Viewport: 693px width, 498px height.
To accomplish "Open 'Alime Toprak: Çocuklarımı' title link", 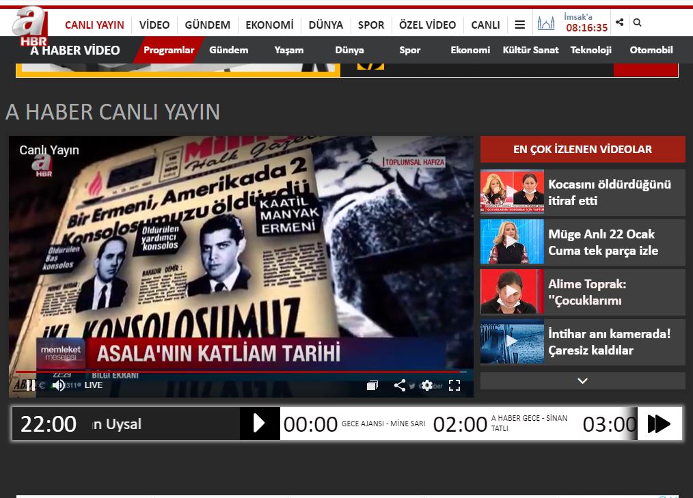I will [x=587, y=292].
